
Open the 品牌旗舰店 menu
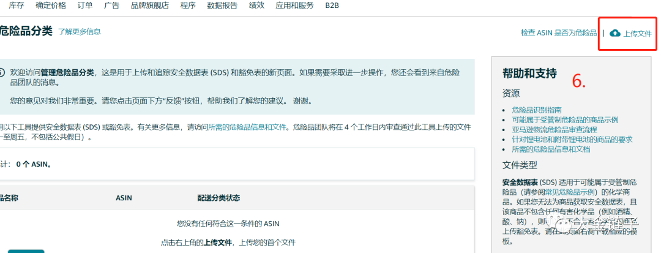[x=149, y=6]
